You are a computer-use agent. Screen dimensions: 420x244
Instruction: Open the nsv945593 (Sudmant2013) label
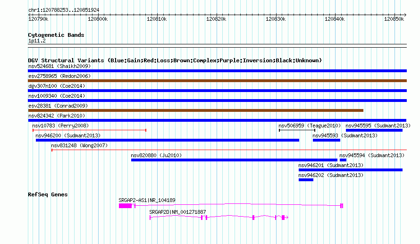pyautogui.click(x=345, y=135)
